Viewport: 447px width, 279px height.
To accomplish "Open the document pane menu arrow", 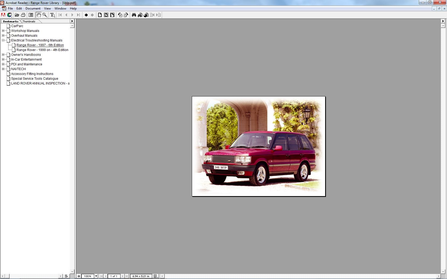I will (x=443, y=21).
